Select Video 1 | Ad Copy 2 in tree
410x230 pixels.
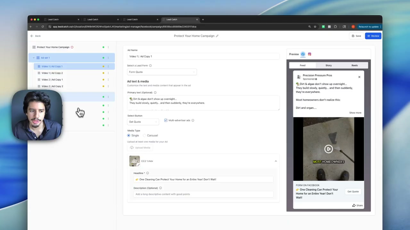click(x=52, y=73)
